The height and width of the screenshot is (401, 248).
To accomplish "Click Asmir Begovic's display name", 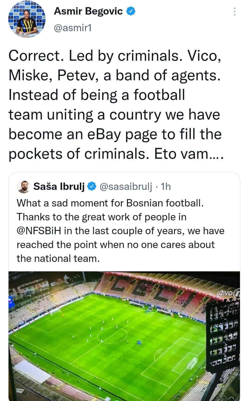I will point(87,11).
